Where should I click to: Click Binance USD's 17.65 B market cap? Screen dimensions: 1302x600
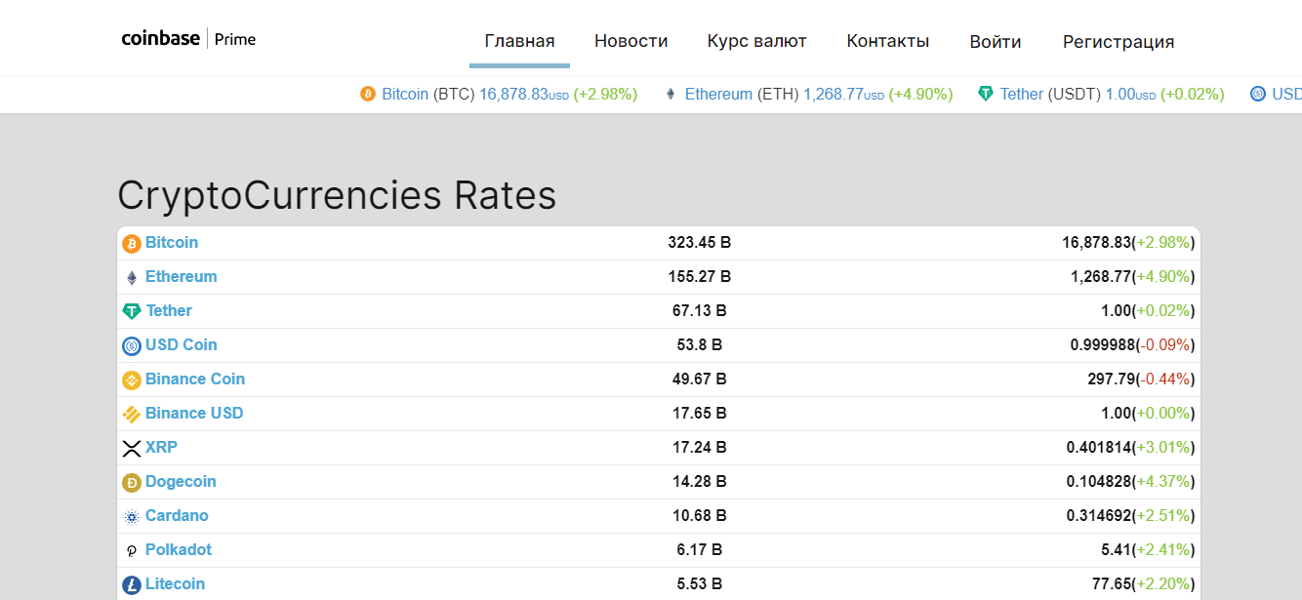coord(700,413)
